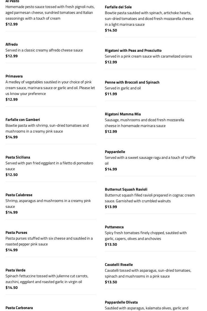Select the Pasta Calabrese dish name
The width and height of the screenshot is (207, 311).
19,195
